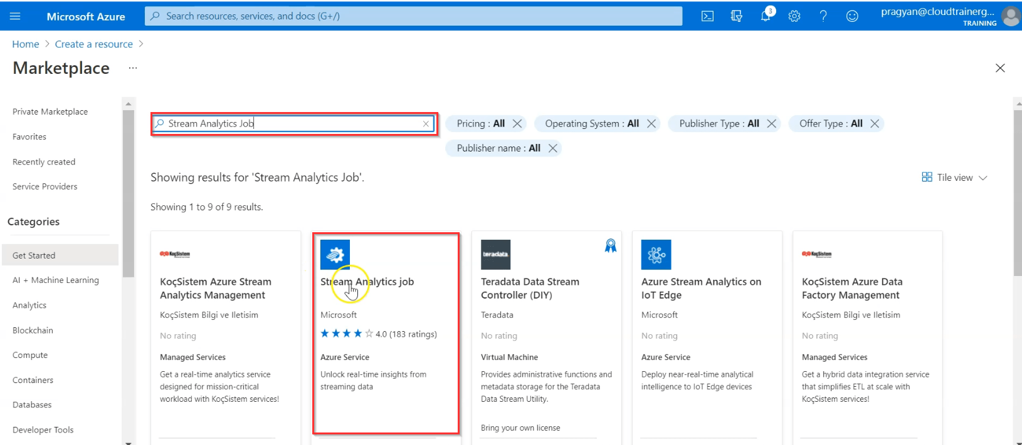This screenshot has width=1022, height=445.
Task: Launch Cloud Shell from the top bar
Action: point(707,16)
